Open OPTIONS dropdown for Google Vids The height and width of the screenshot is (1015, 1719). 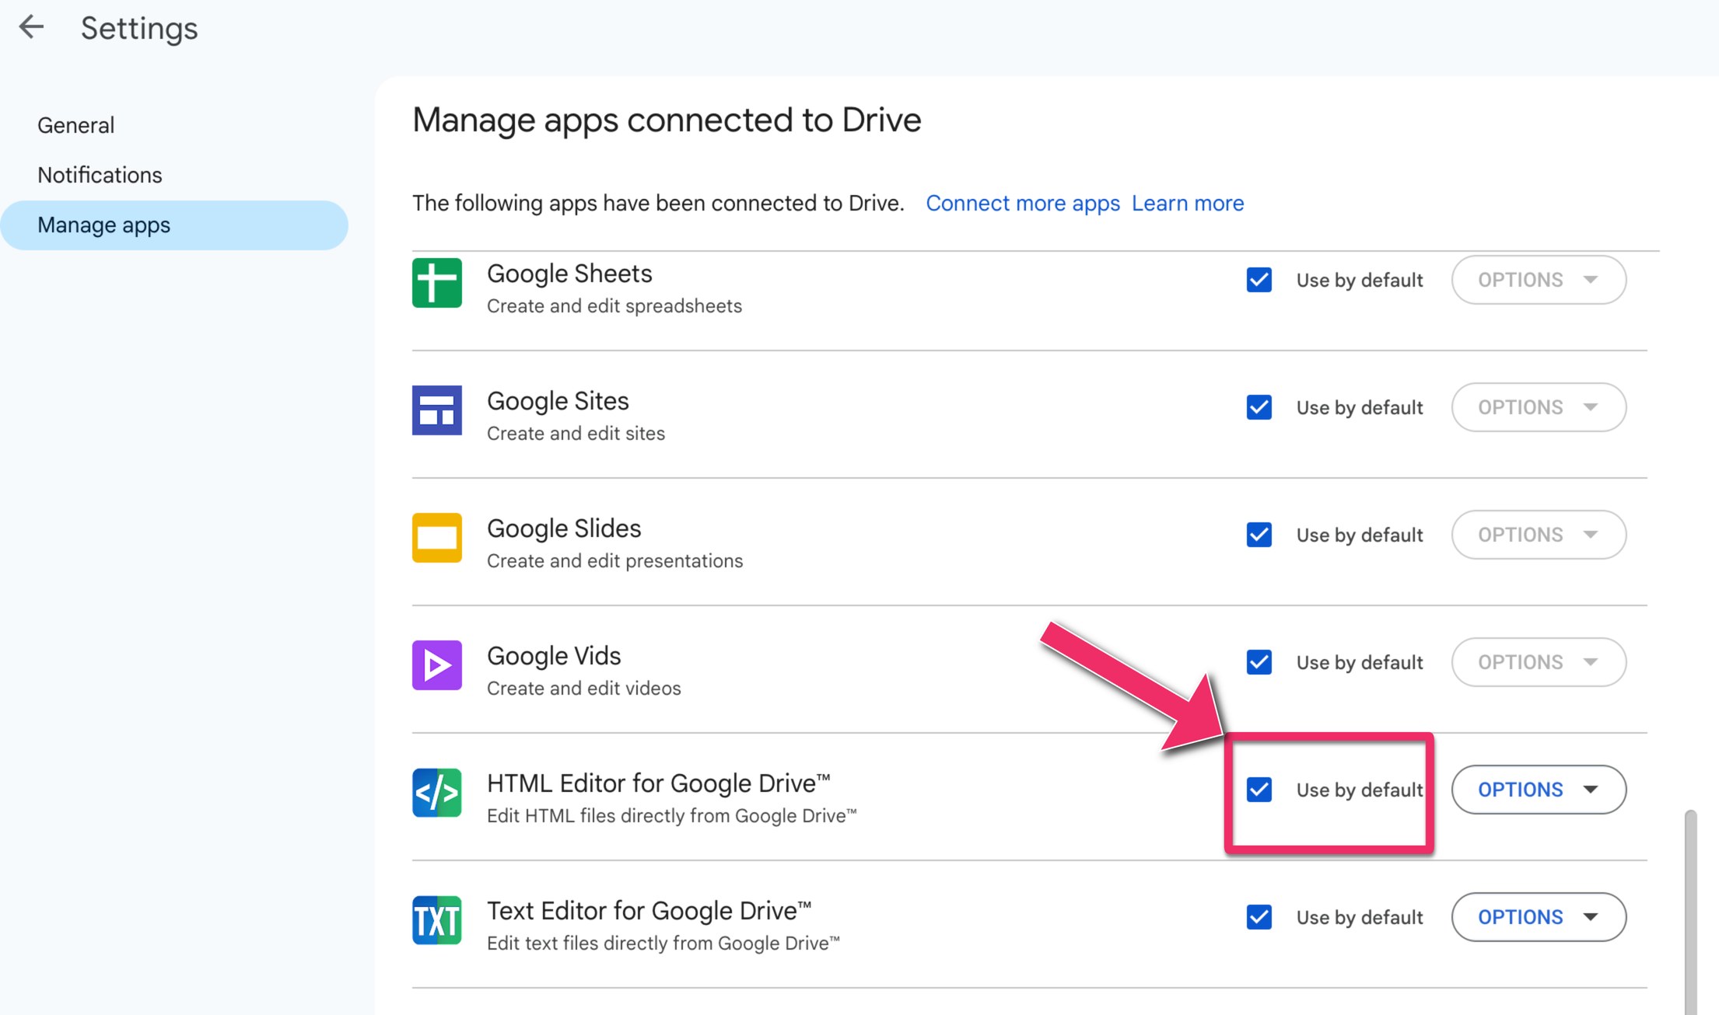click(x=1539, y=662)
